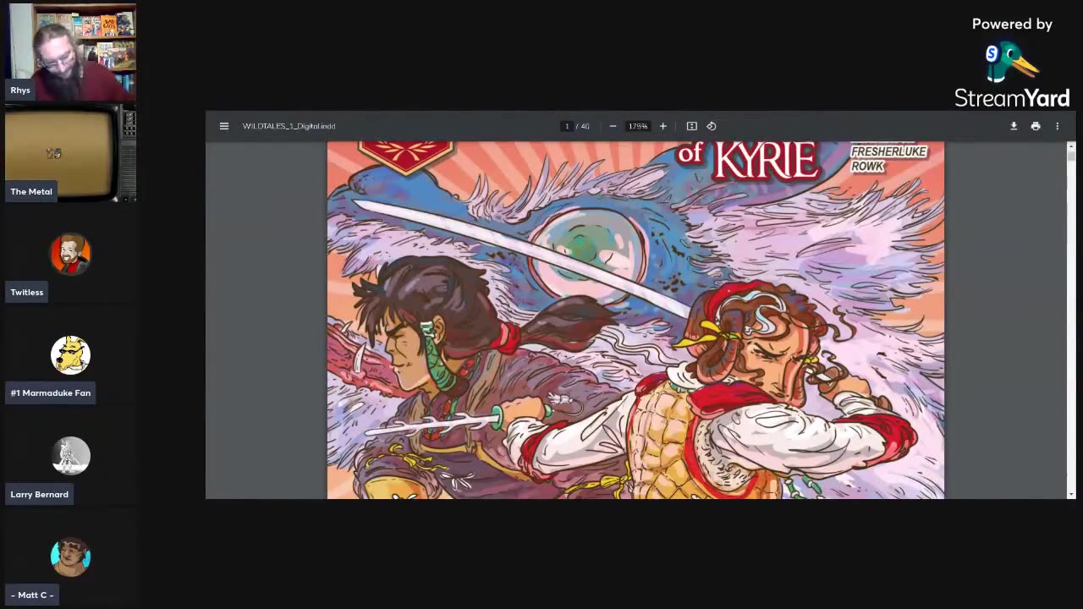
Task: Click the scrollbar up arrow
Action: click(1071, 146)
